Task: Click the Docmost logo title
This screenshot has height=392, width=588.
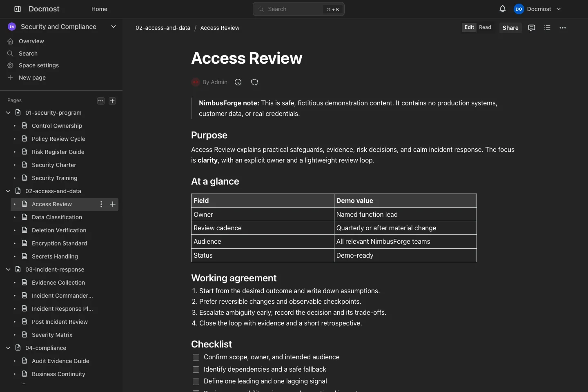Action: click(44, 9)
